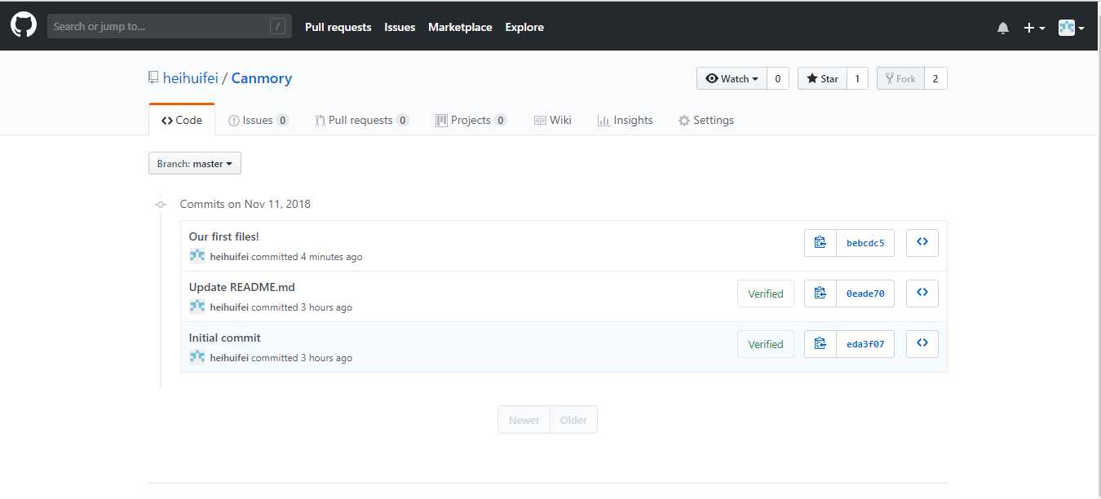Expand the Branch: master selector
Screen dimensions: 1101x499
coord(195,163)
